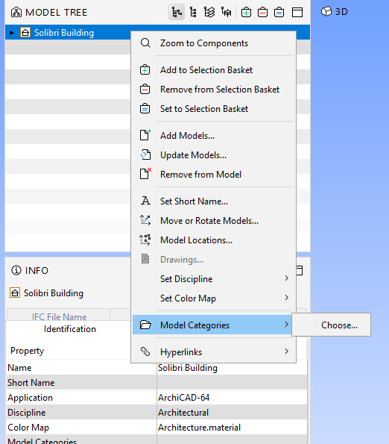Click the Model Tree panel window icon
This screenshot has width=389, height=444.
tap(297, 12)
